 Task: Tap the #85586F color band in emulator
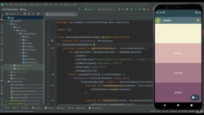tap(178, 93)
